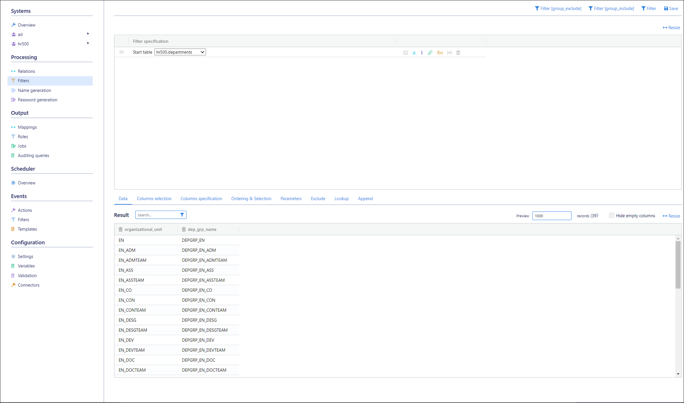The image size is (684, 403).
Task: Toggle Hide empty columns checkbox
Action: 611,216
